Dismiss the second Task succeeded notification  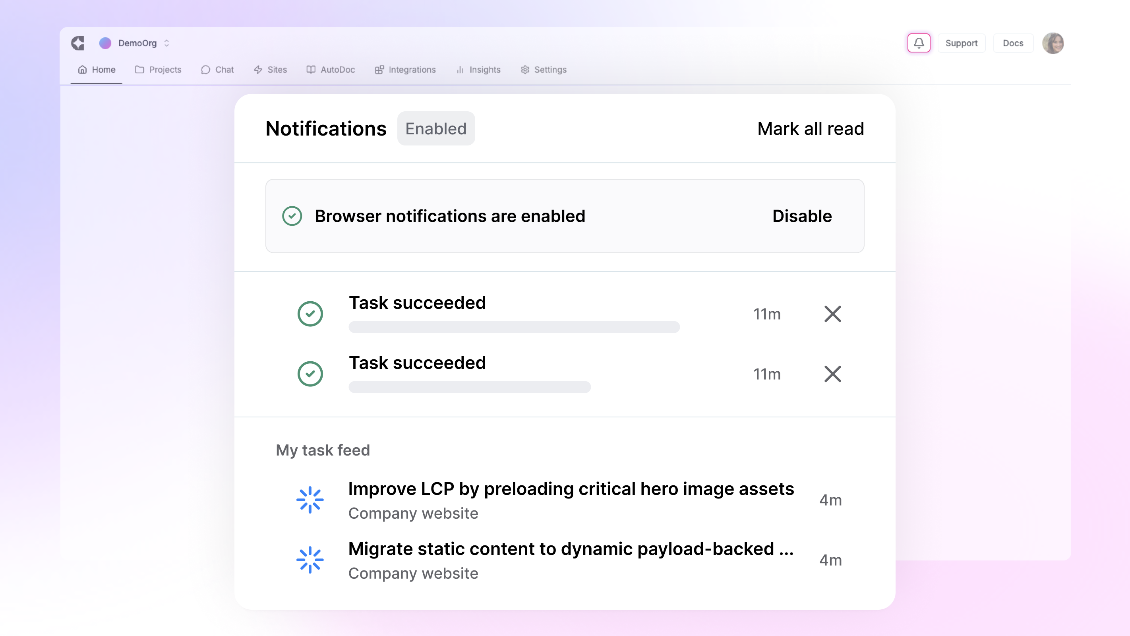pyautogui.click(x=832, y=374)
